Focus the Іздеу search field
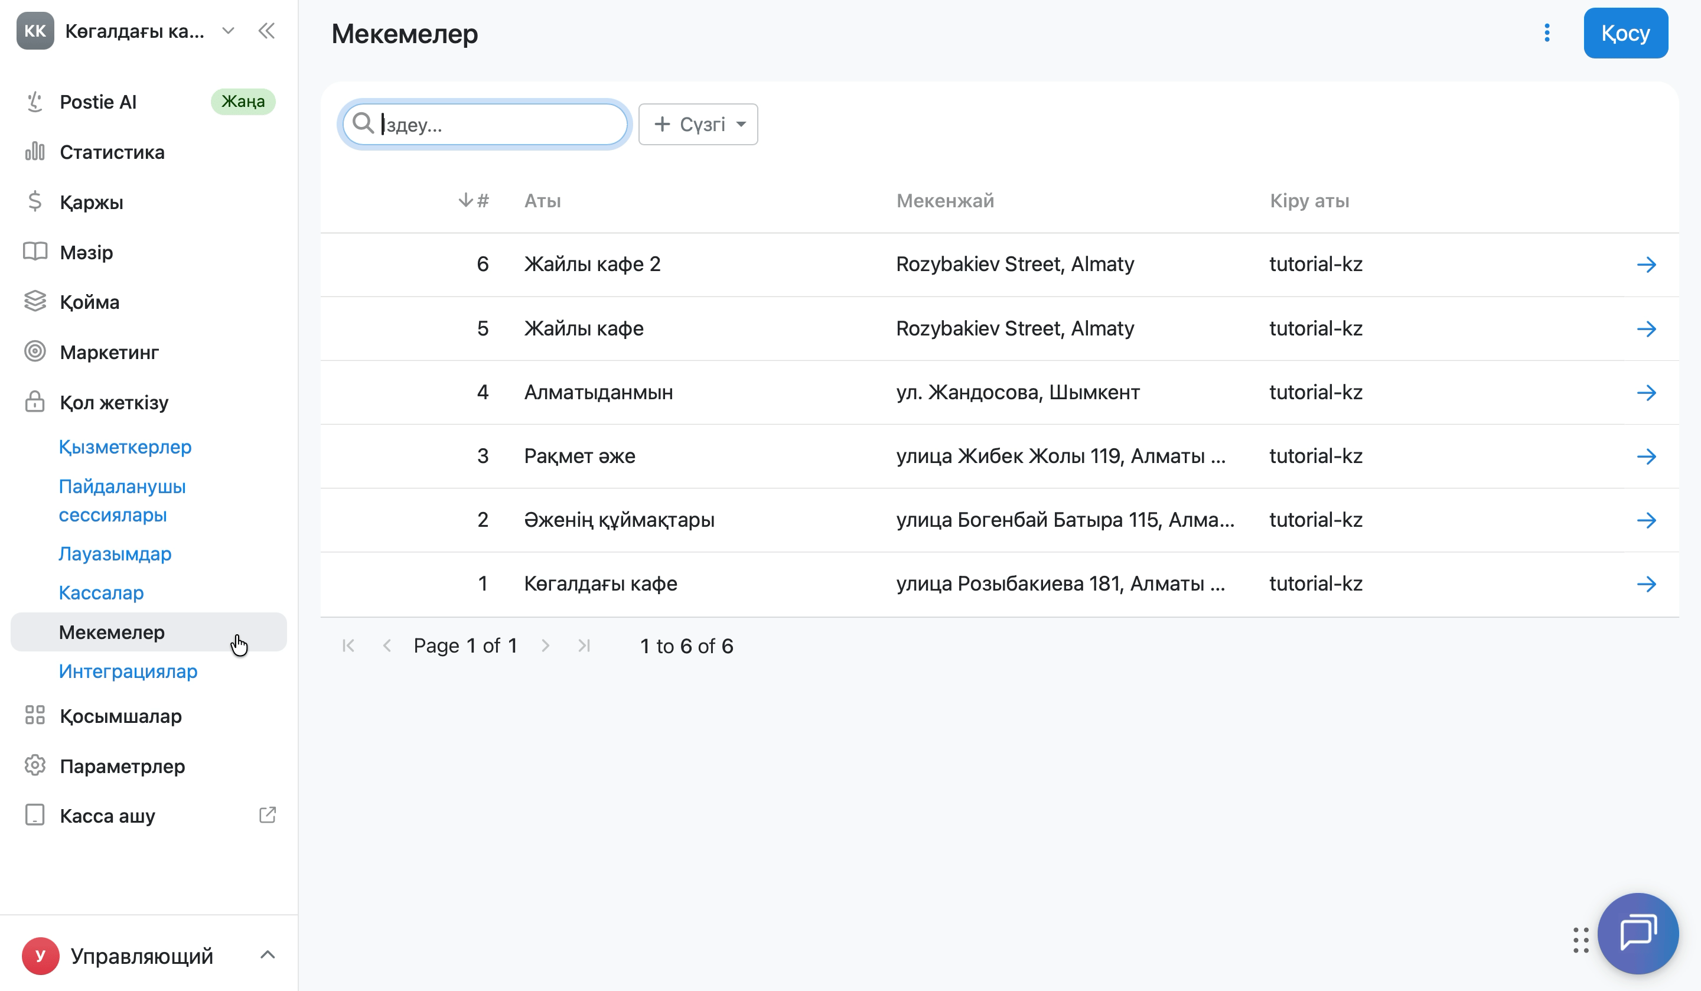This screenshot has width=1701, height=991. (x=485, y=124)
